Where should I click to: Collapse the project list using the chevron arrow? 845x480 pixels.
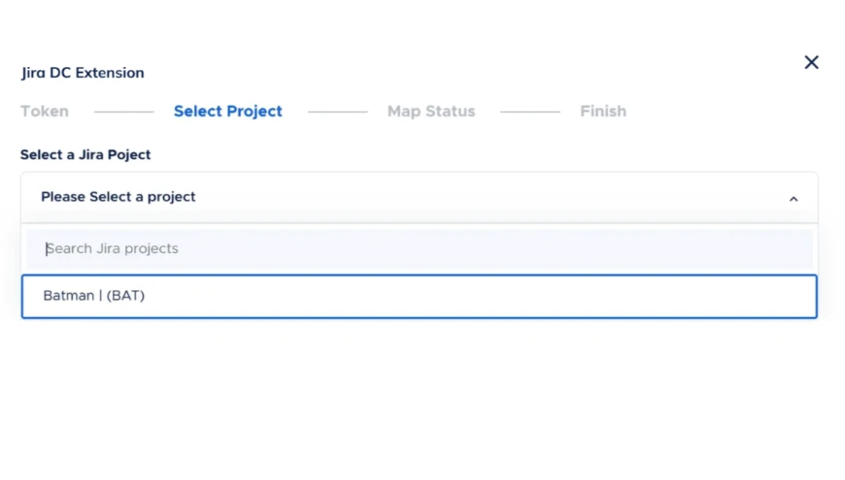794,199
